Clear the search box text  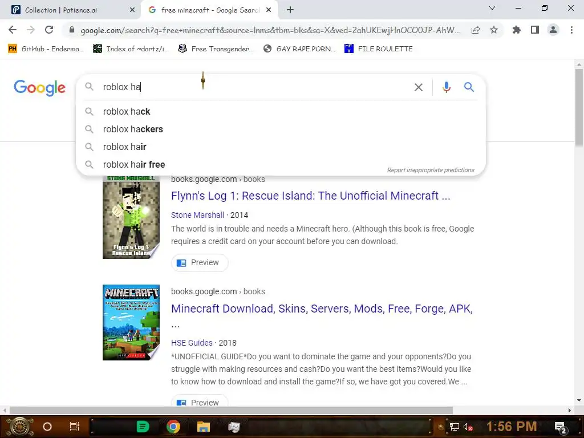point(419,87)
